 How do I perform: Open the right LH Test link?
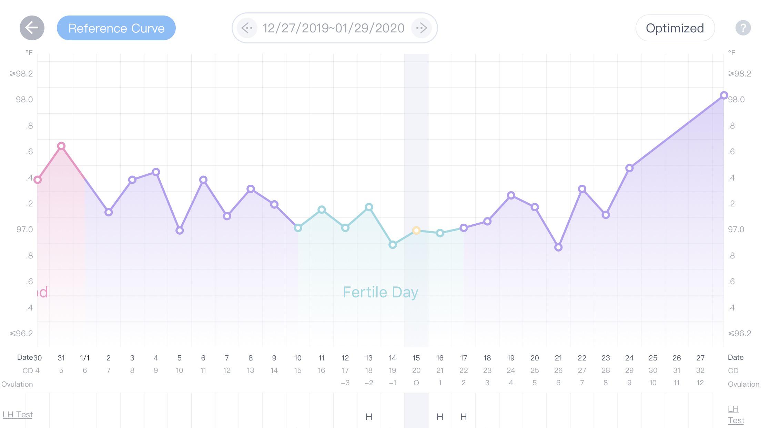click(x=736, y=415)
